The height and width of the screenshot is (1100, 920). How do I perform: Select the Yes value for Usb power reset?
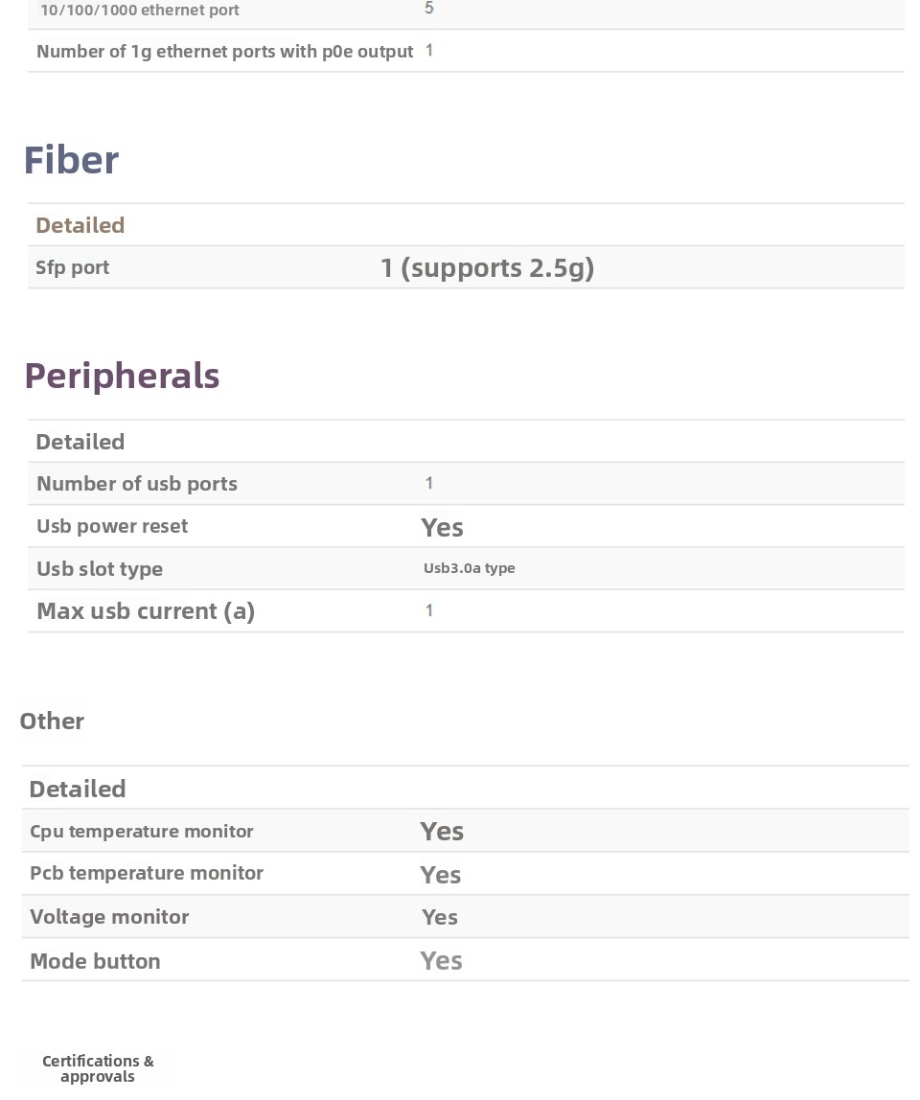(x=442, y=527)
